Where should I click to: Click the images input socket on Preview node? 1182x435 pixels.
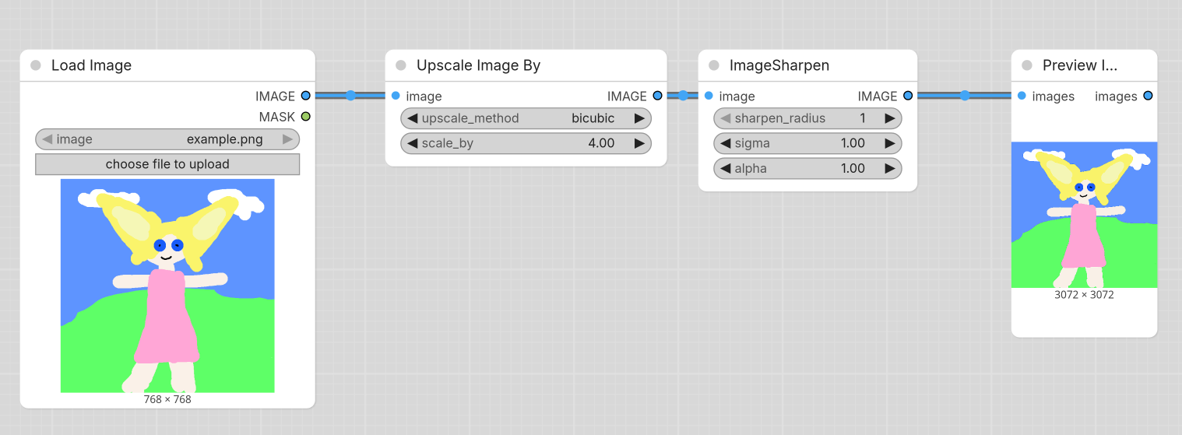[x=1022, y=96]
